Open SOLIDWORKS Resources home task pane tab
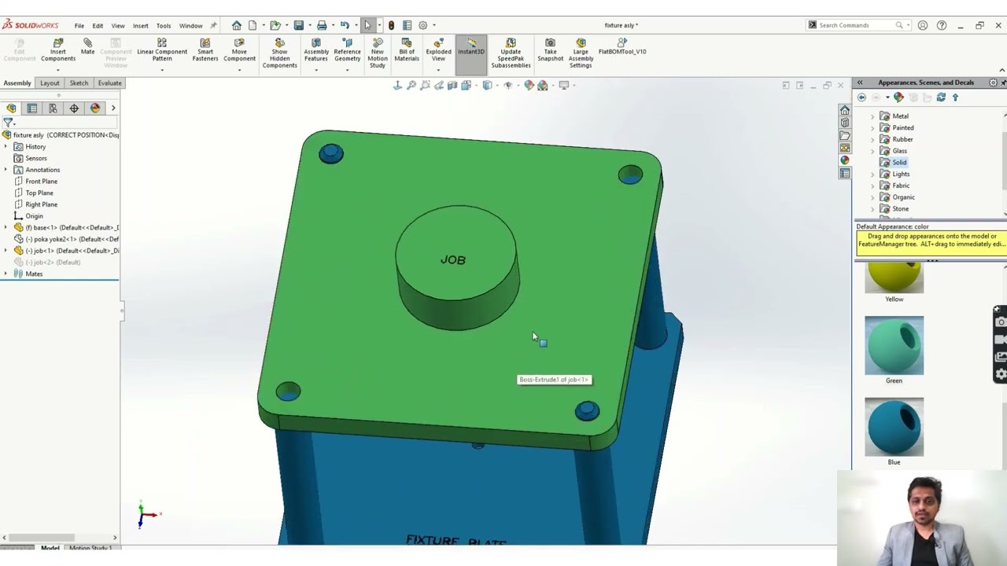This screenshot has width=1007, height=566. tap(844, 110)
